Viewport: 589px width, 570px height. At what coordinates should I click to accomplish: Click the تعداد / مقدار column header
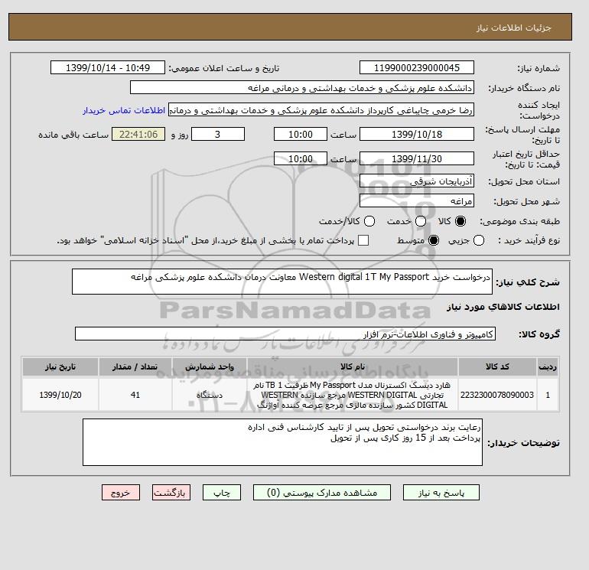[x=135, y=366]
